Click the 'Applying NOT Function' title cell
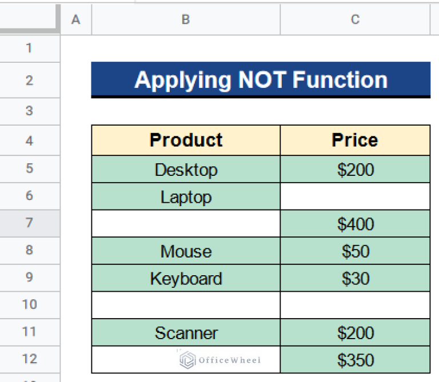439x382 pixels. pyautogui.click(x=261, y=80)
